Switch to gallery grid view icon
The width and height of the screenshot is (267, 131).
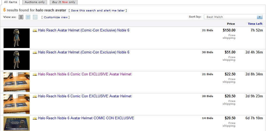click(28, 17)
